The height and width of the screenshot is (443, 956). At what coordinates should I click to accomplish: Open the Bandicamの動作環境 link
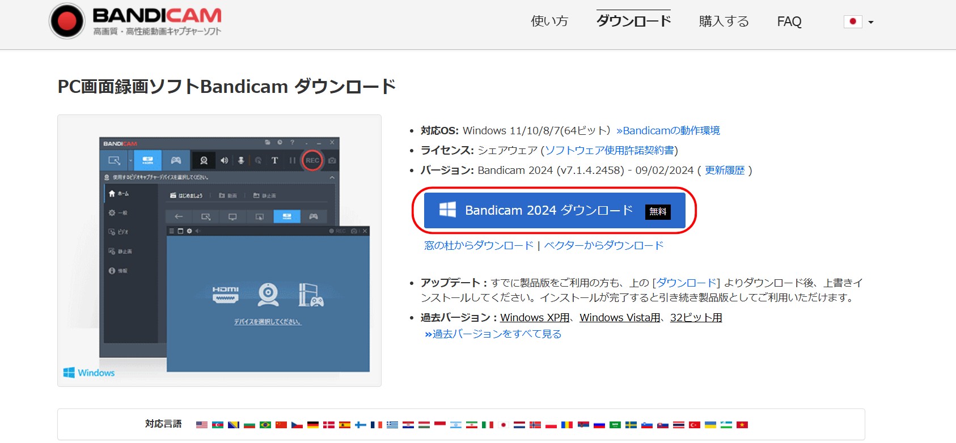pos(668,131)
